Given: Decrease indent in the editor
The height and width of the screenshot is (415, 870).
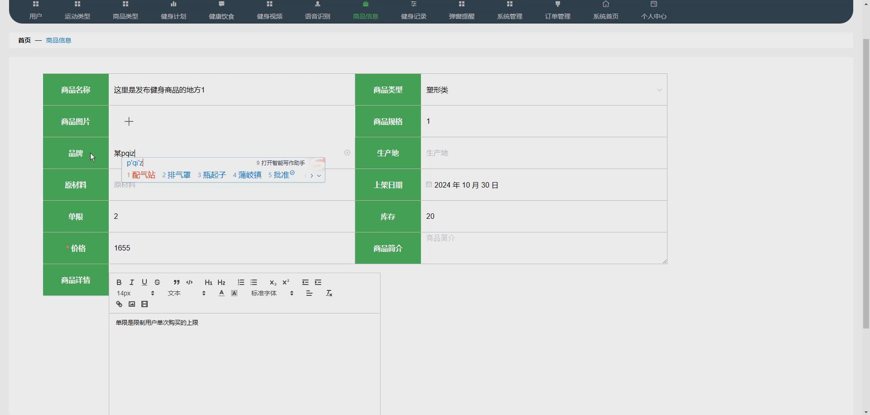Looking at the screenshot, I should tap(305, 282).
